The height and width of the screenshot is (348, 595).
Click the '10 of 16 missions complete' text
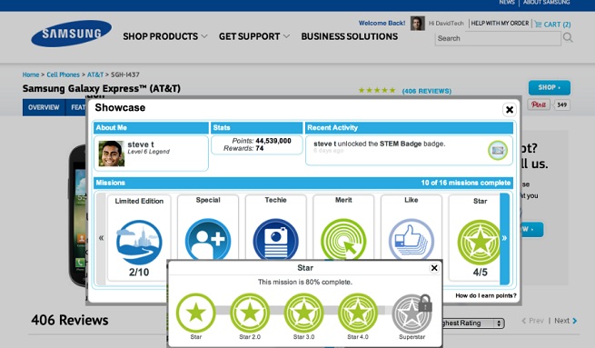click(x=466, y=183)
